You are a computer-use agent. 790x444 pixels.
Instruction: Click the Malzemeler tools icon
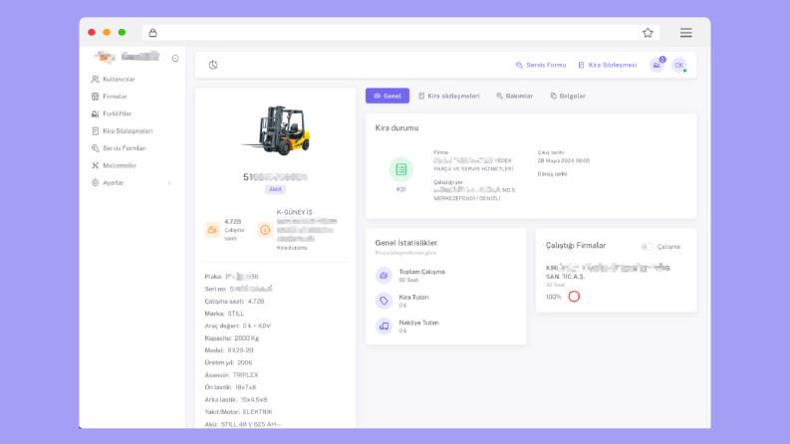tap(95, 165)
